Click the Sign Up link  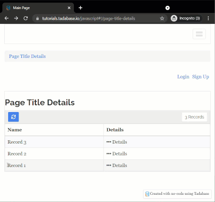pos(201,77)
